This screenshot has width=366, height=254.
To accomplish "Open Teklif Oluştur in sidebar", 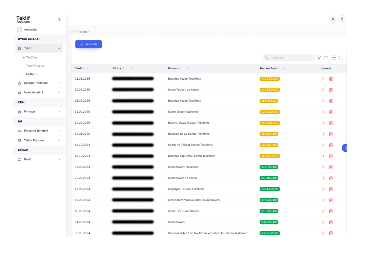I will pyautogui.click(x=35, y=66).
